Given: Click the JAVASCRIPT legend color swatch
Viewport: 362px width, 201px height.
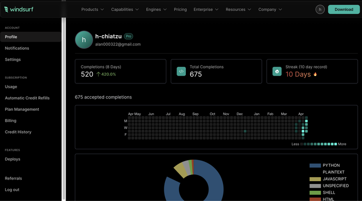Looking at the screenshot, I should coord(315,179).
